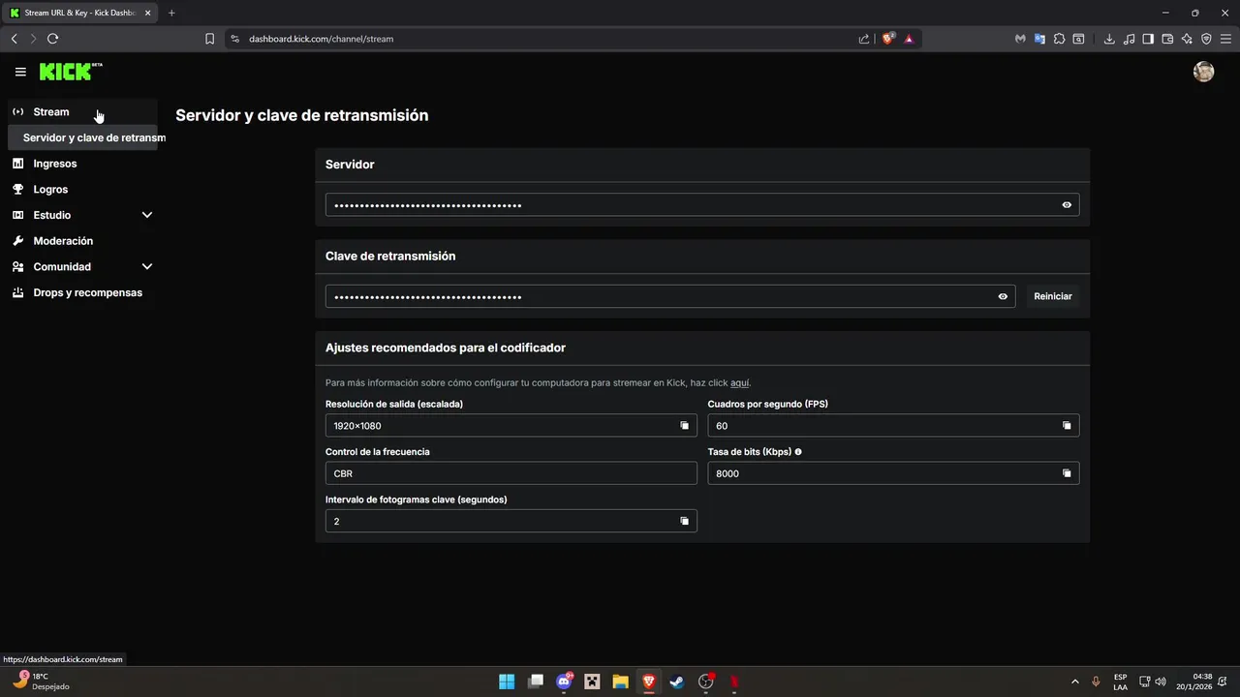Open a new browser tab
This screenshot has height=697, width=1240.
[171, 13]
